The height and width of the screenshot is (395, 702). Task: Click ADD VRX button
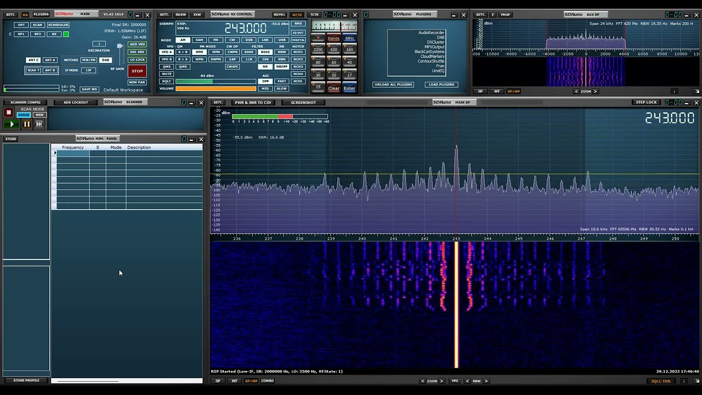coord(137,44)
